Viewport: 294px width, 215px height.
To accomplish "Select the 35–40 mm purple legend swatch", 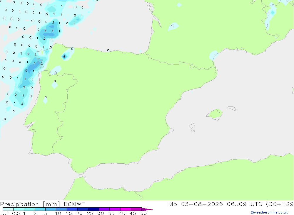I will pyautogui.click(x=115, y=209).
